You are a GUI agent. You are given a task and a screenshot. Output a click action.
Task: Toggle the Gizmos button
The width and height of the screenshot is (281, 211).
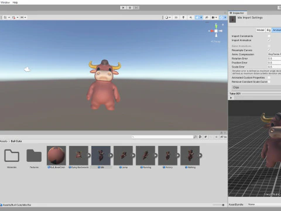point(221,18)
